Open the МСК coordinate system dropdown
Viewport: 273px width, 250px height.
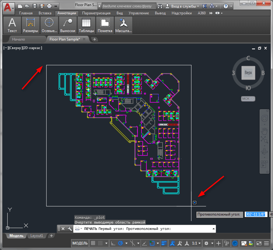pos(248,99)
